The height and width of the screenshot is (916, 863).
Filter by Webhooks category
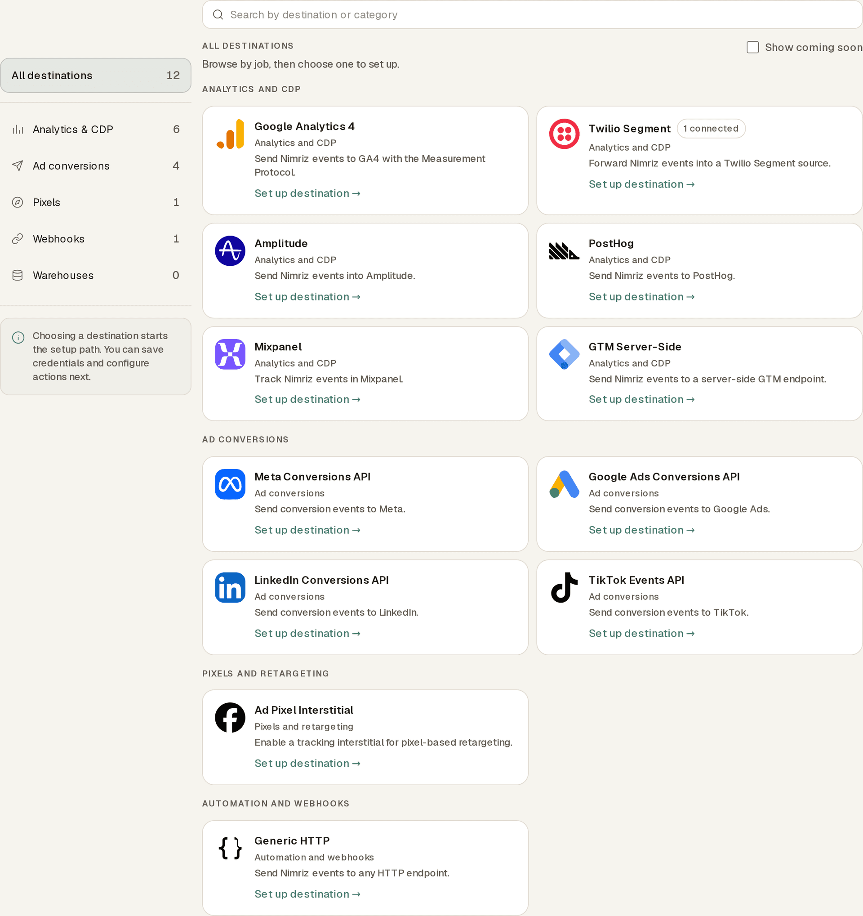pos(96,239)
